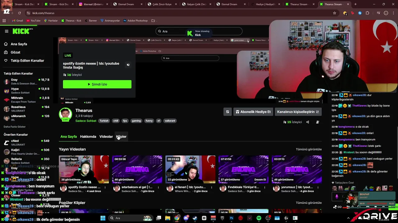
Task: Click the kick.com/thearus address bar
Action: [180, 13]
